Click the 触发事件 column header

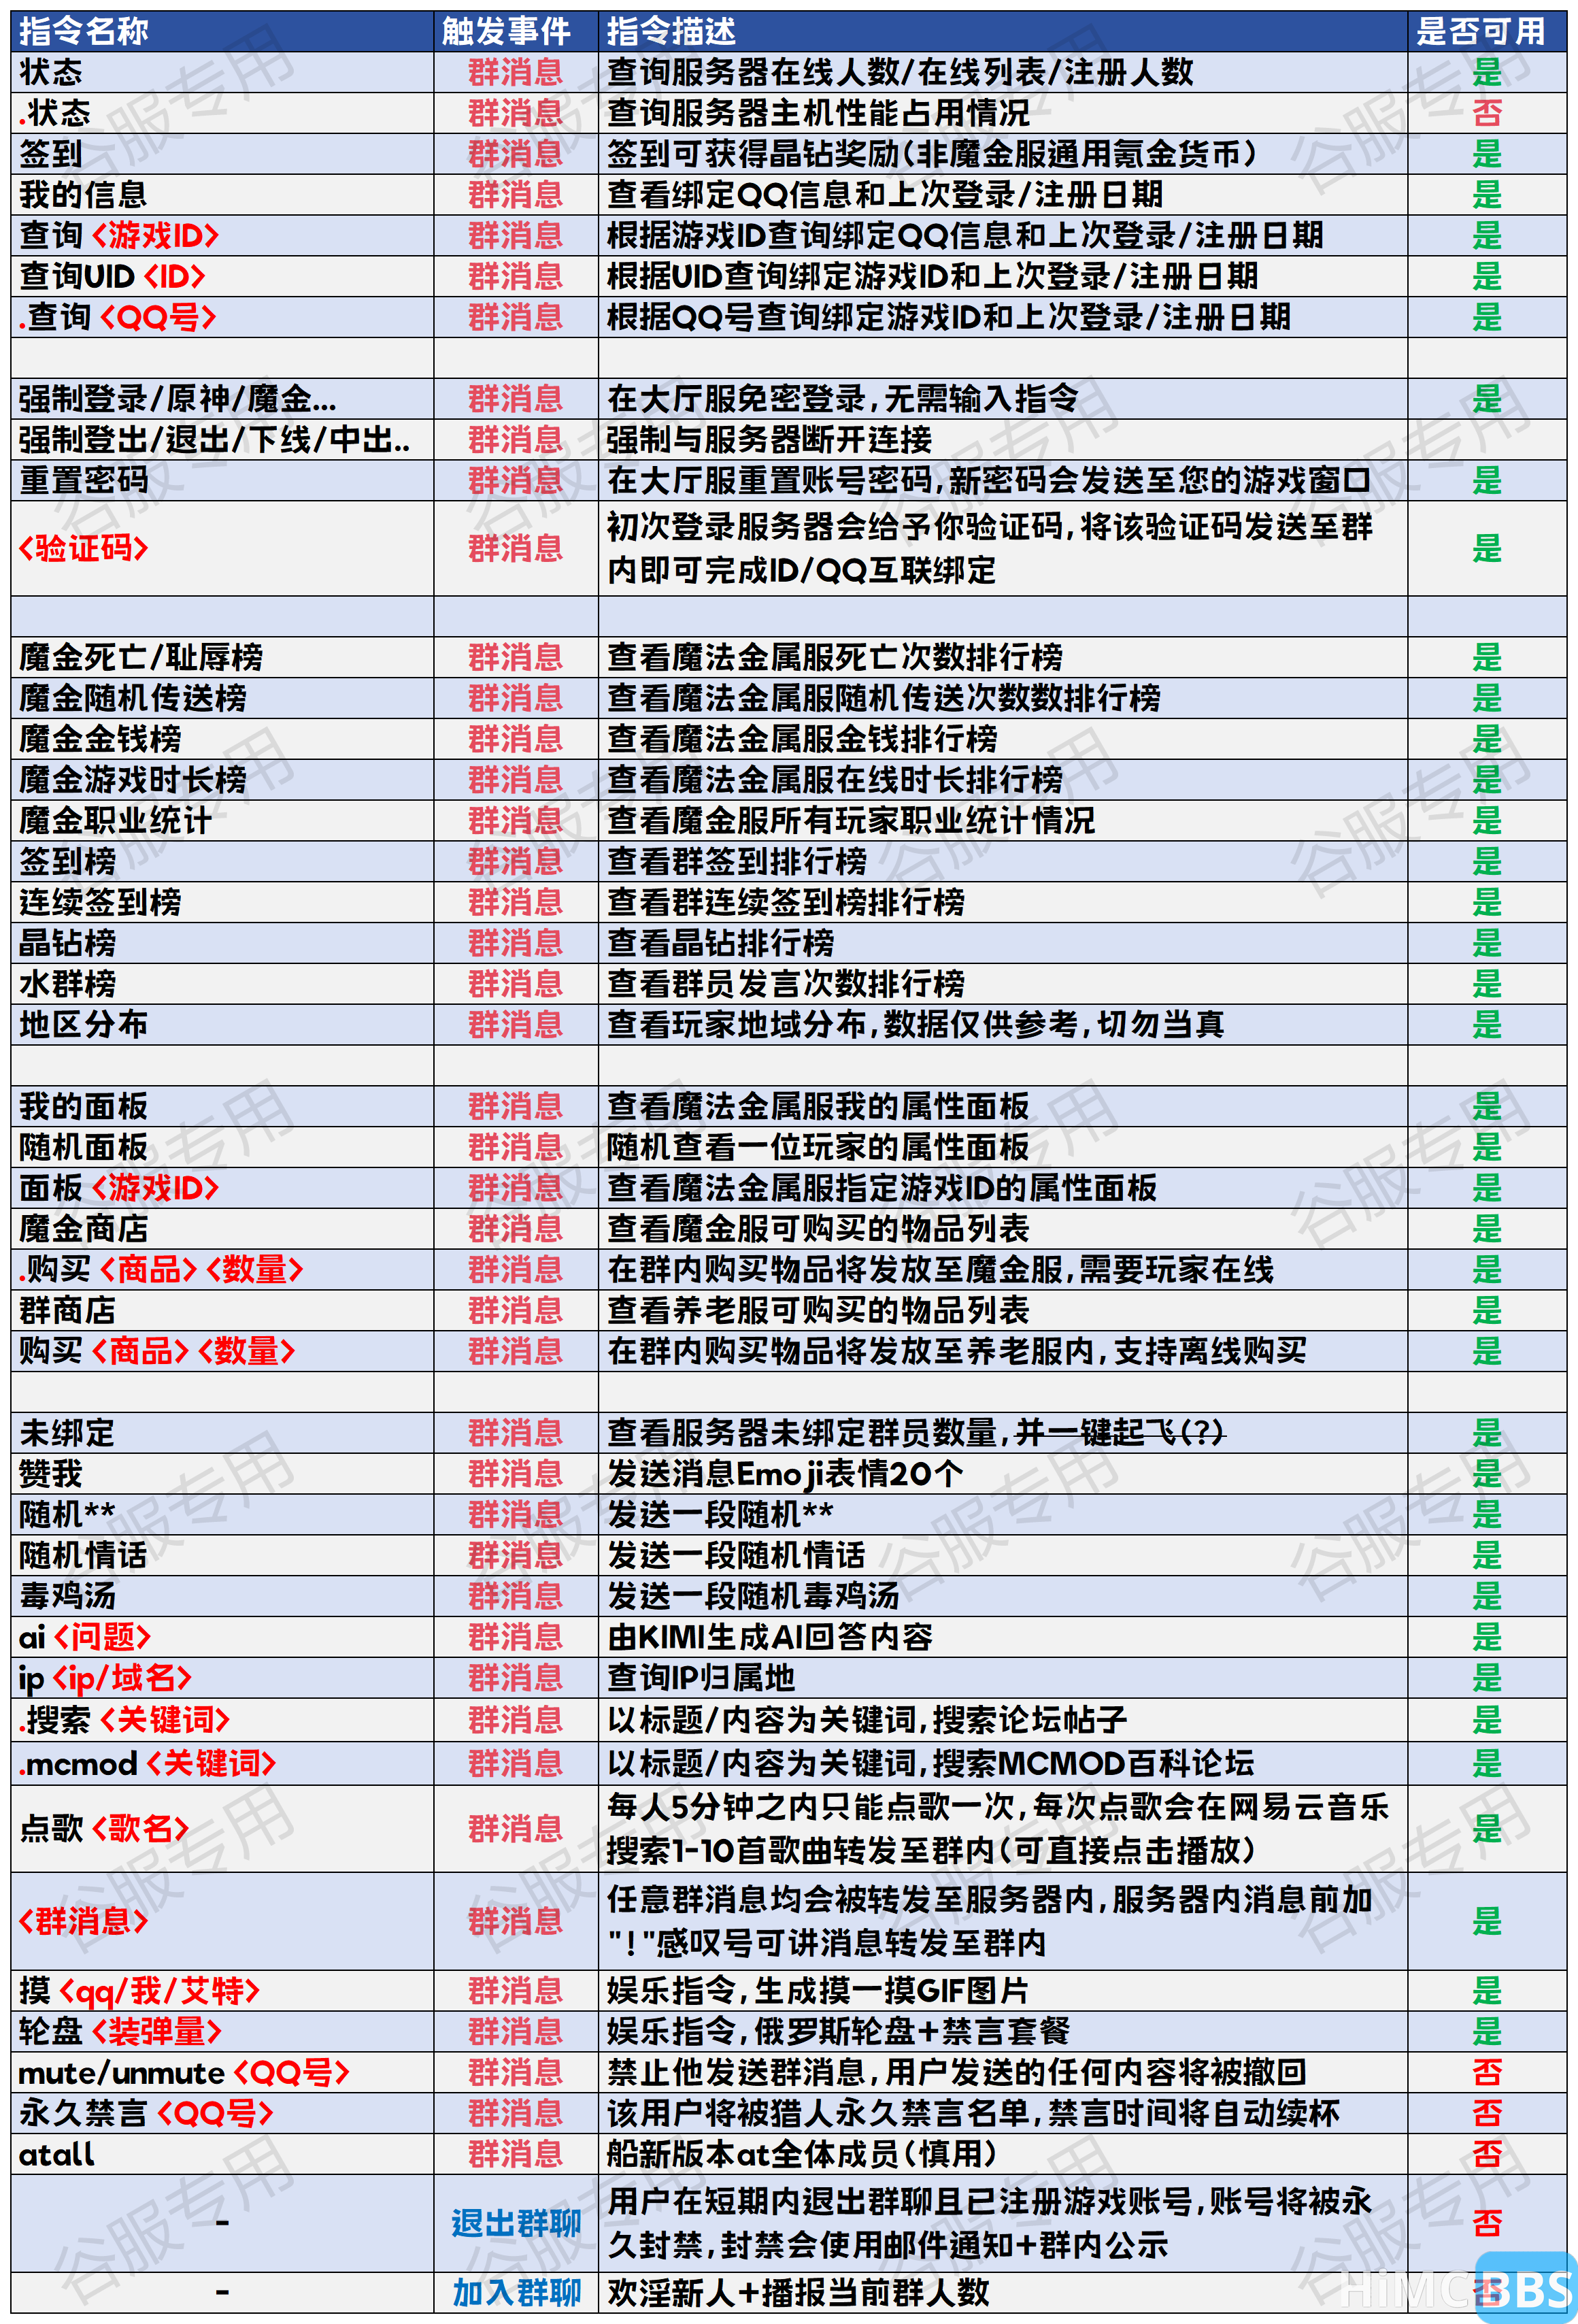pos(516,31)
